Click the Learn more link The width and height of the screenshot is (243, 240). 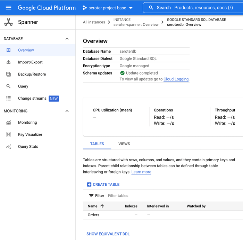click(141, 172)
